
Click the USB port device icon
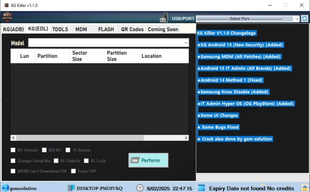164,18
